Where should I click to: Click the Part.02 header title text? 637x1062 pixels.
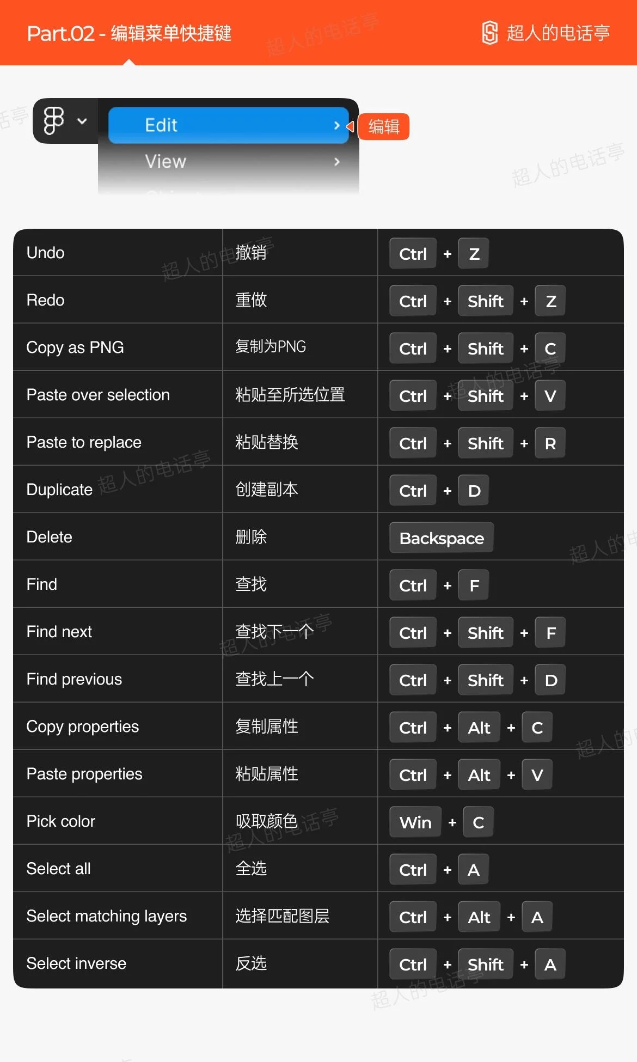[x=129, y=34]
